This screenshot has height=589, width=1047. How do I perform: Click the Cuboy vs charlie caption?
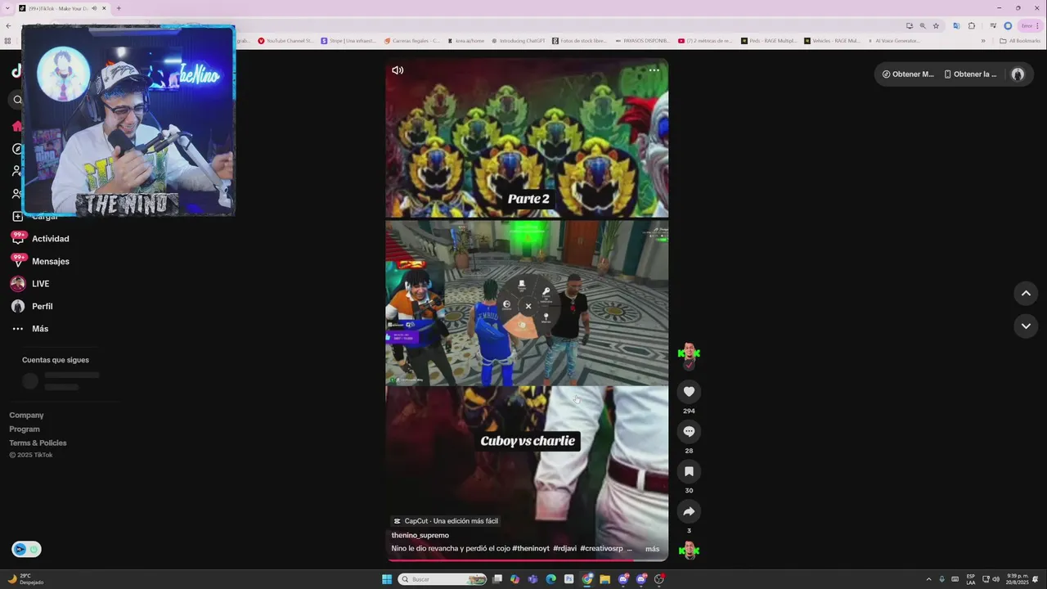pyautogui.click(x=528, y=441)
